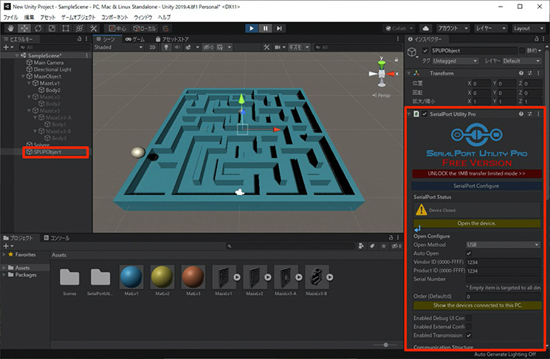Select the MatLv1 blue material thumbnail

coord(131,276)
